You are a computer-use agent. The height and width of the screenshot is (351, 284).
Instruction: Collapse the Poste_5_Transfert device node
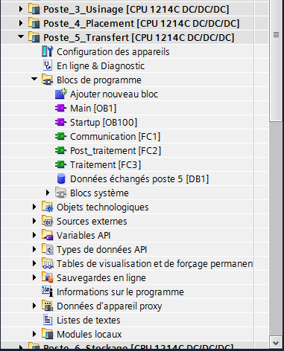(x=21, y=37)
